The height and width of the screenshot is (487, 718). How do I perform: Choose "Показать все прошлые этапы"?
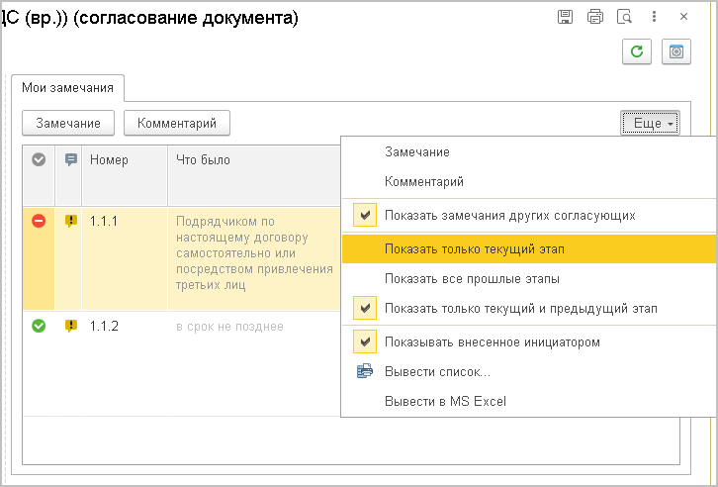click(x=473, y=278)
